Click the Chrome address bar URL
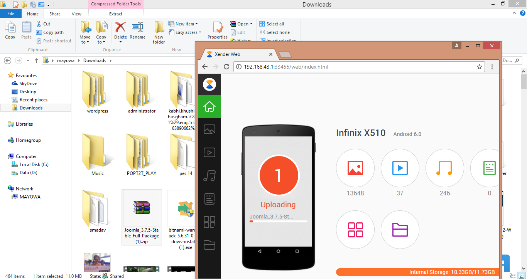 (x=286, y=67)
